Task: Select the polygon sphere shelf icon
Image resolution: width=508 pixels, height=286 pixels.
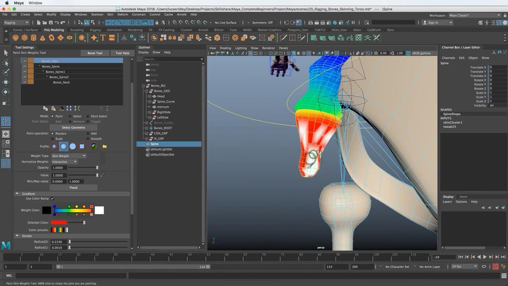Action: pos(15,38)
